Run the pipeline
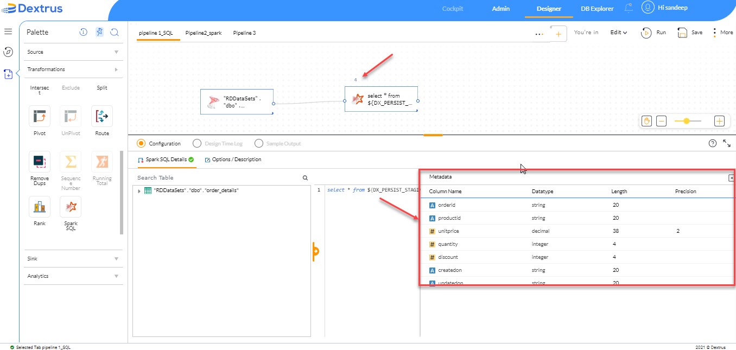 pos(653,33)
